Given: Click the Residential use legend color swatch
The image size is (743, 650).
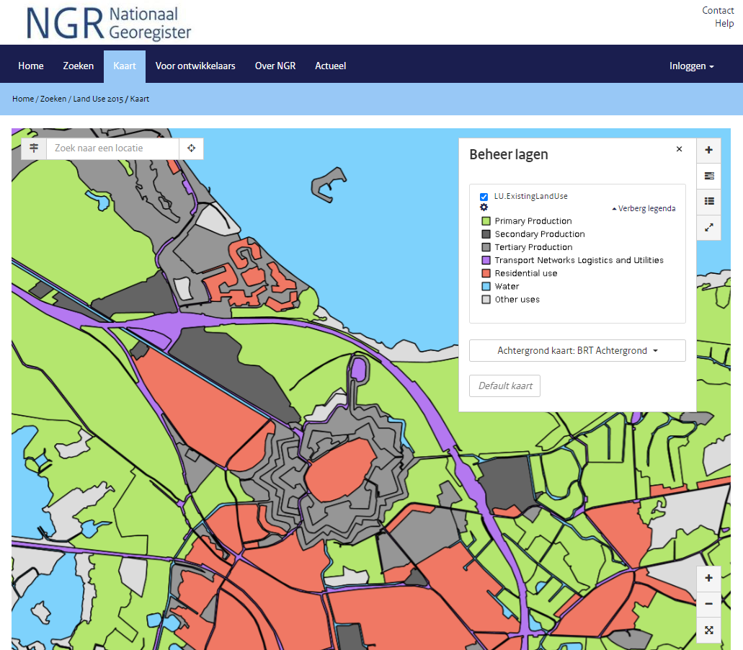Looking at the screenshot, I should pos(486,273).
